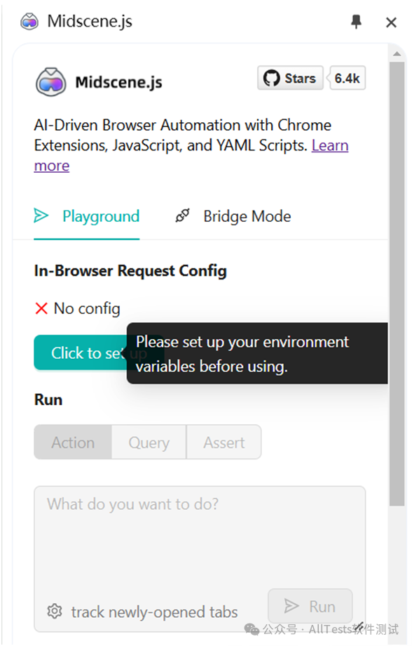
Task: Open the Learn more link
Action: (x=191, y=155)
